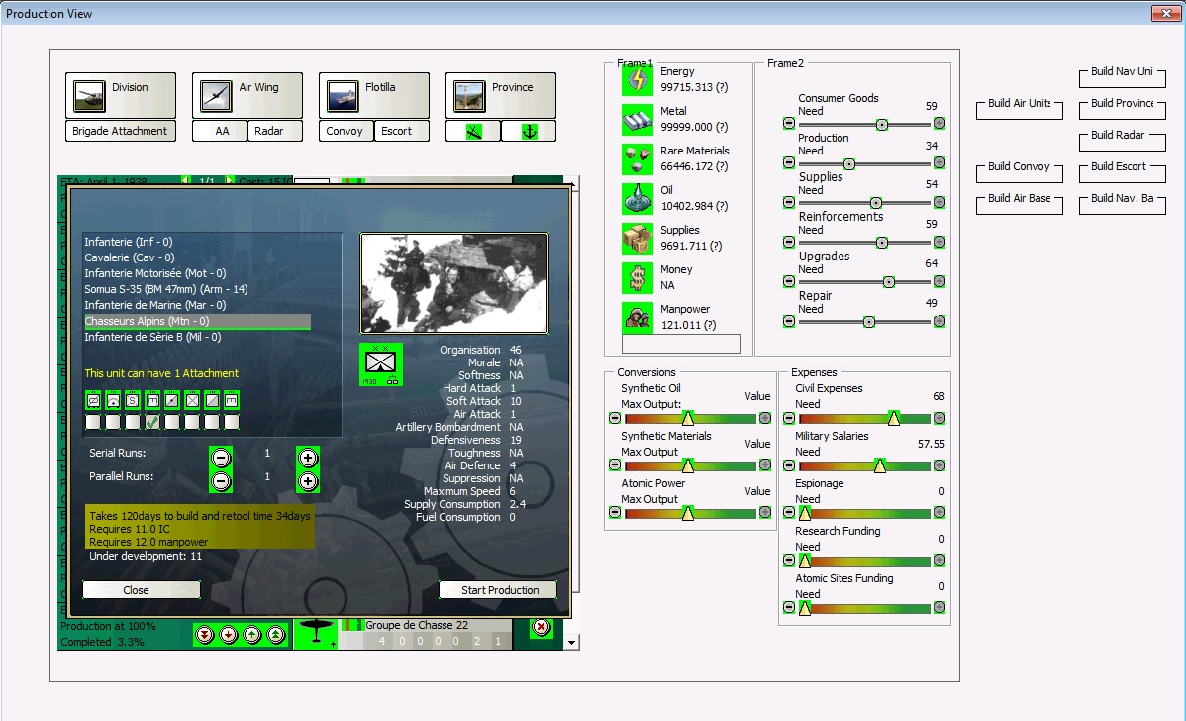The height and width of the screenshot is (721, 1186).
Task: Click the Consumer Goods slider handle
Action: tap(881, 124)
